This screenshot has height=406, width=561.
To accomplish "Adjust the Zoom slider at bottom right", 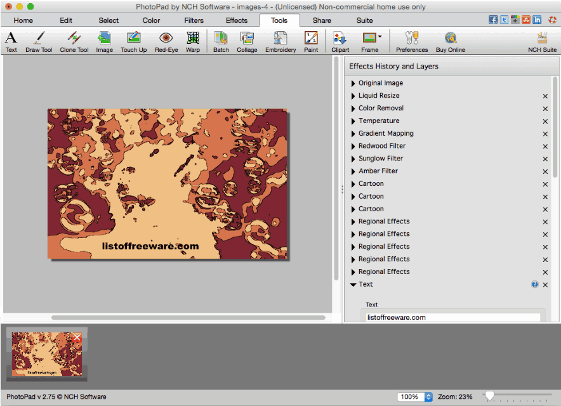I will (489, 395).
